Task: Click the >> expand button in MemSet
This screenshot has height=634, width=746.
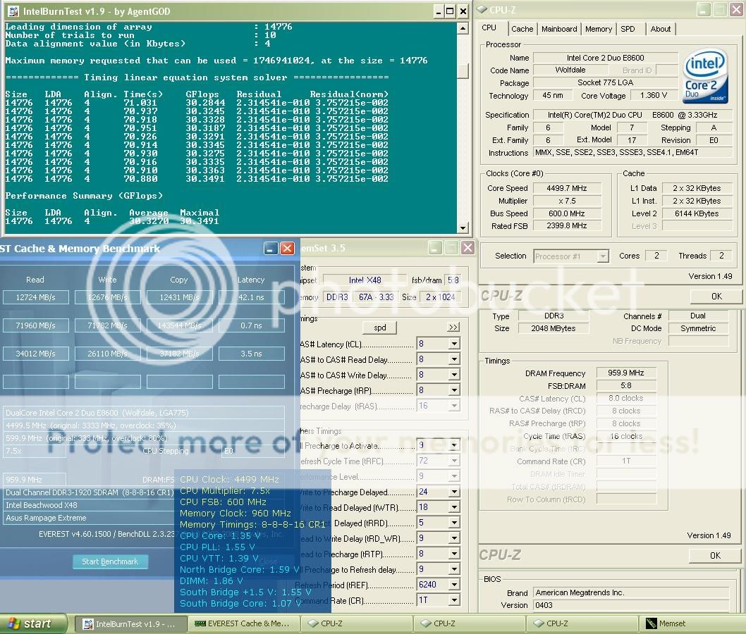Action: click(453, 328)
